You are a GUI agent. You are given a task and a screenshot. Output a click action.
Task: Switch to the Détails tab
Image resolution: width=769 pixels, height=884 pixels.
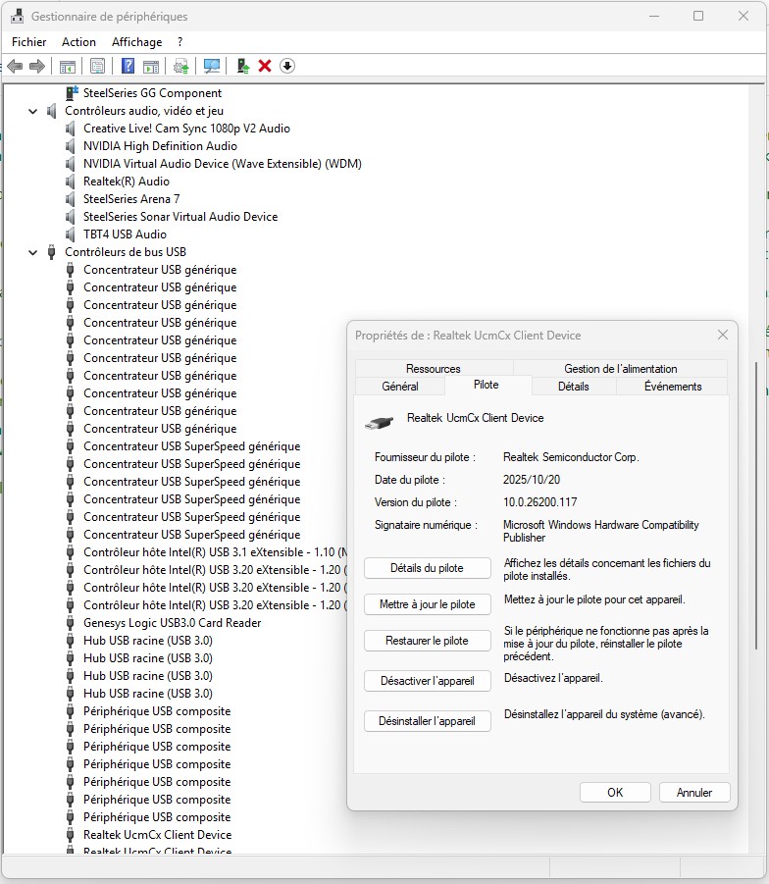(573, 387)
